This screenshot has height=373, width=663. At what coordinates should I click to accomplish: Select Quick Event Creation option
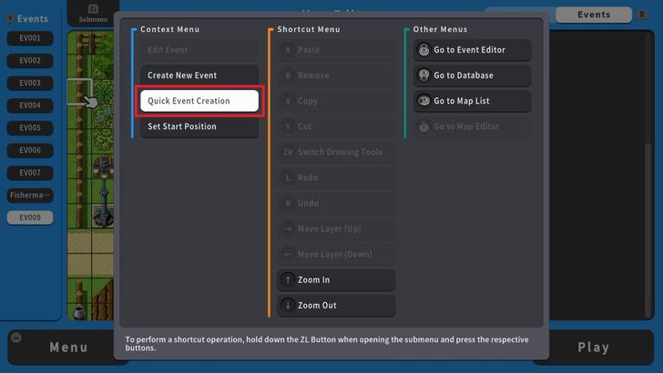point(199,101)
